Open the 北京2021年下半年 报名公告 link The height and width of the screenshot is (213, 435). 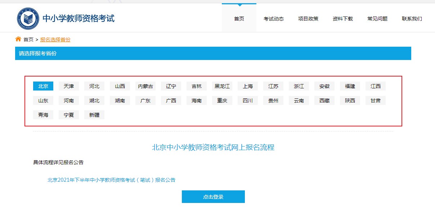[111, 180]
